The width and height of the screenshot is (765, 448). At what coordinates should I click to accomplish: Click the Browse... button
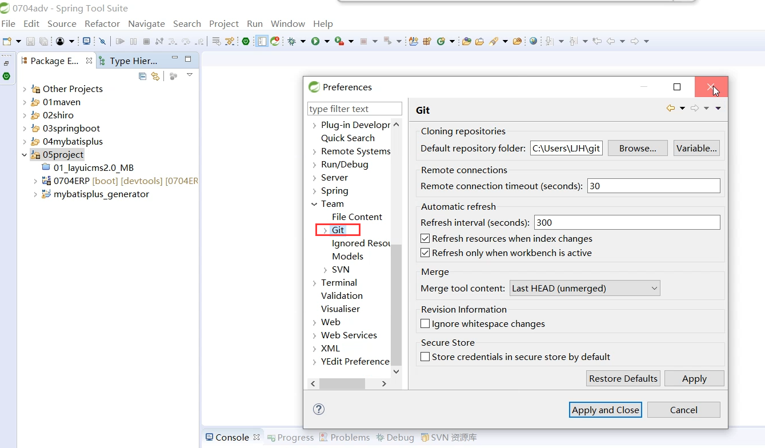[638, 148]
